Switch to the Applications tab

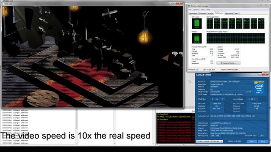point(193,13)
